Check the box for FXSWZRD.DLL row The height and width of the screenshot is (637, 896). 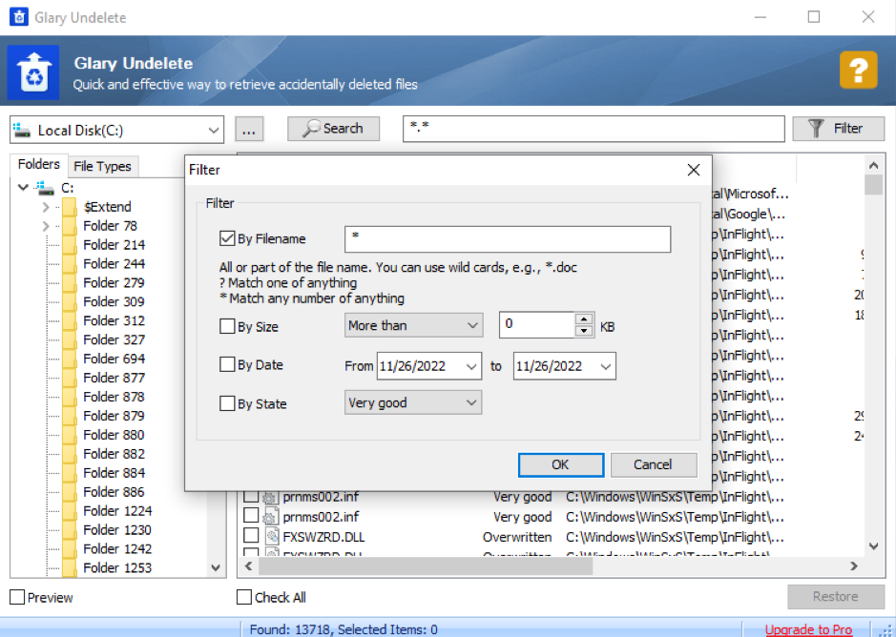[x=251, y=535]
